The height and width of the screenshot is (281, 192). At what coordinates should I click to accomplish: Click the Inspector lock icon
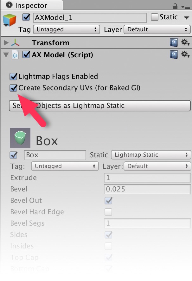coord(175,6)
